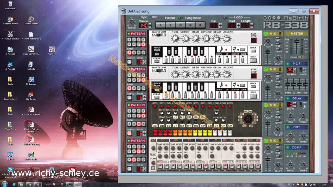Click the compressor RATIO knob
333x187 pixels.
point(291,165)
